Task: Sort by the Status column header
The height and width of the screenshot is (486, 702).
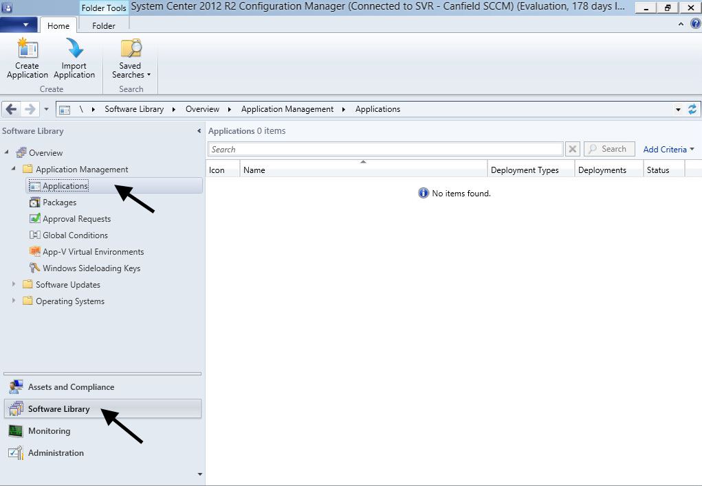Action: click(664, 170)
